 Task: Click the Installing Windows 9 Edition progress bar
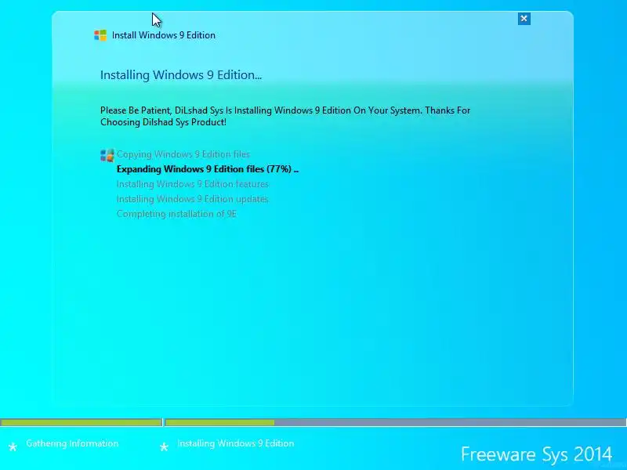[x=396, y=422]
